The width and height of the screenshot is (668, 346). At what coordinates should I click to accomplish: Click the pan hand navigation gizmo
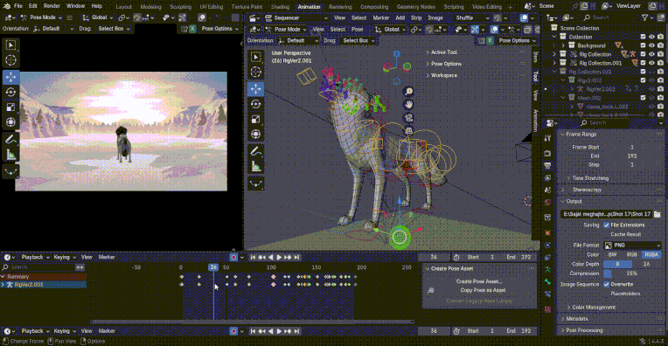[408, 105]
